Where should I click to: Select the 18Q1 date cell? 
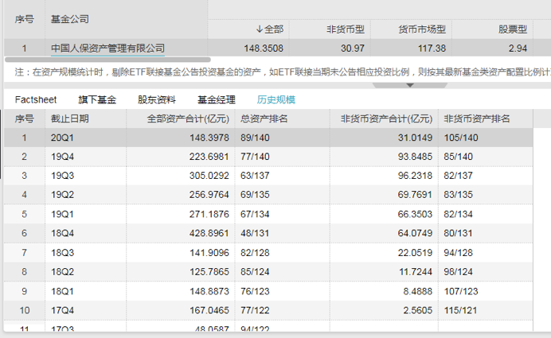62,291
